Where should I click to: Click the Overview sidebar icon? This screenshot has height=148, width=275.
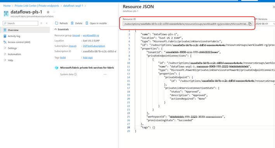(x=5, y=30)
